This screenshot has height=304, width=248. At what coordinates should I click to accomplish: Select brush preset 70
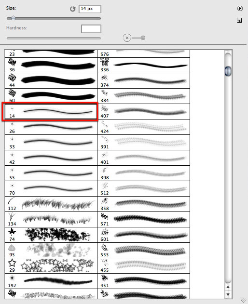[x=51, y=189]
